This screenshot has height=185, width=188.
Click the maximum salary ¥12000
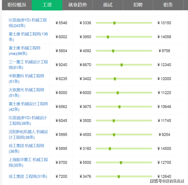point(164,78)
